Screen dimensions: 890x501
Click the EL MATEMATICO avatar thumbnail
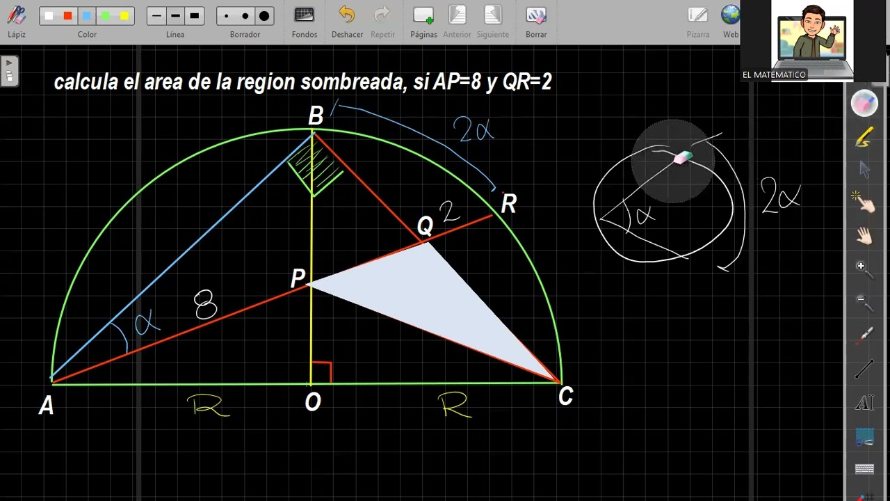coord(811,39)
